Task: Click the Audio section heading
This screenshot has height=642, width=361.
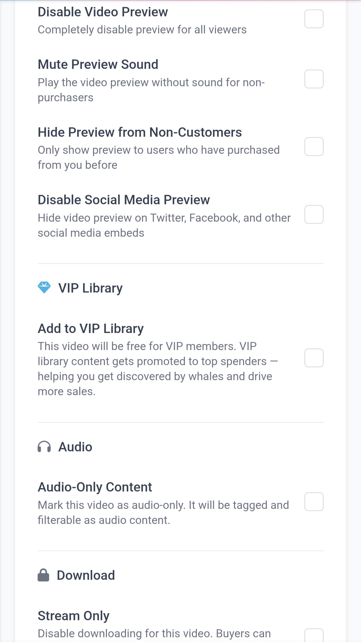Action: tap(75, 447)
